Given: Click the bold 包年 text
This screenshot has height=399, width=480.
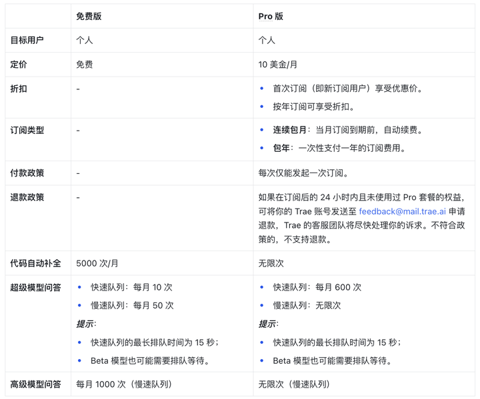Looking at the screenshot, I should pos(281,149).
